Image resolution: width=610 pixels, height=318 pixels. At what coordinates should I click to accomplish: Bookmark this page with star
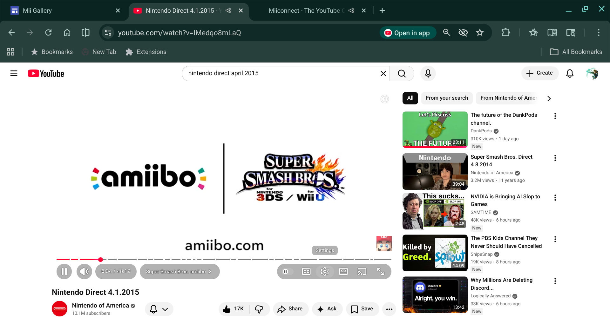pyautogui.click(x=480, y=33)
